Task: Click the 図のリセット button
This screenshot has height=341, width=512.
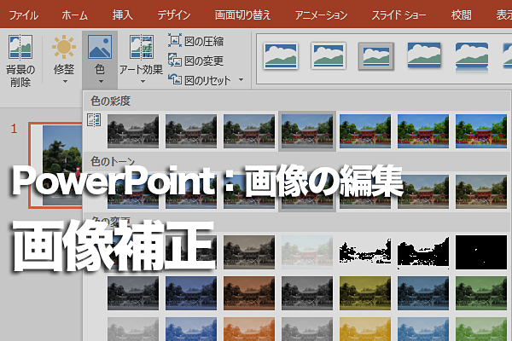Action: coord(200,80)
